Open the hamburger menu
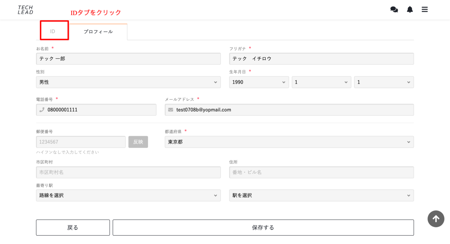Screen dimensions: 450x244 [x=424, y=9]
